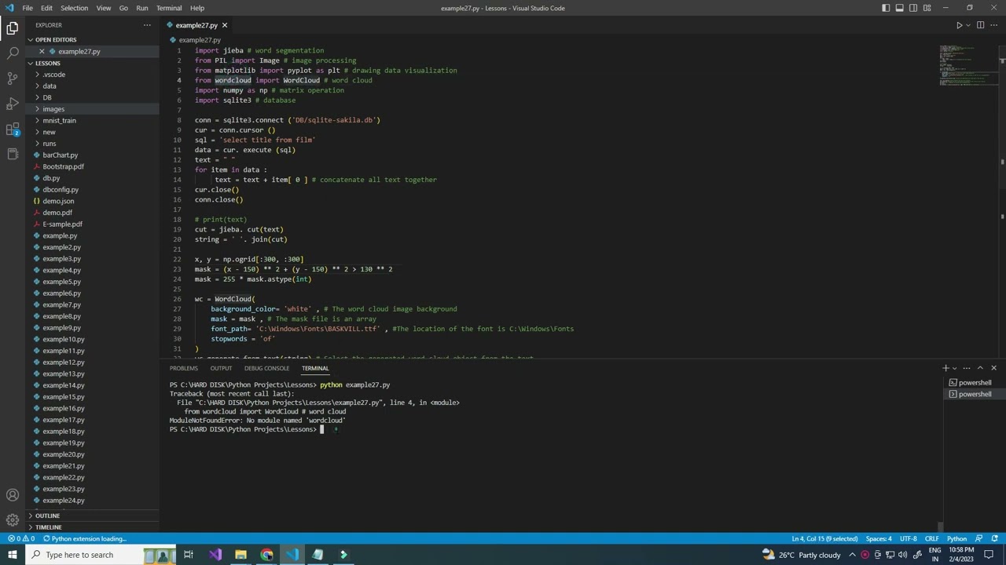Image resolution: width=1006 pixels, height=565 pixels.
Task: Open dbconfig.py in file explorer
Action: [x=92, y=190]
